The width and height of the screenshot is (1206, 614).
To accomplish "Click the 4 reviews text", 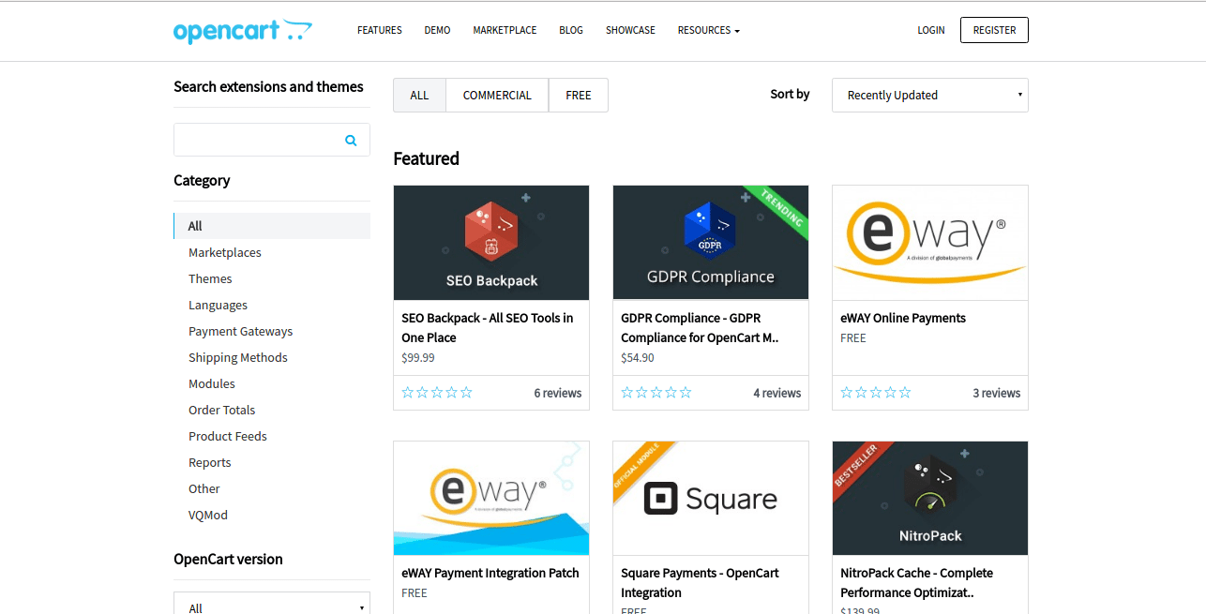I will click(x=777, y=393).
